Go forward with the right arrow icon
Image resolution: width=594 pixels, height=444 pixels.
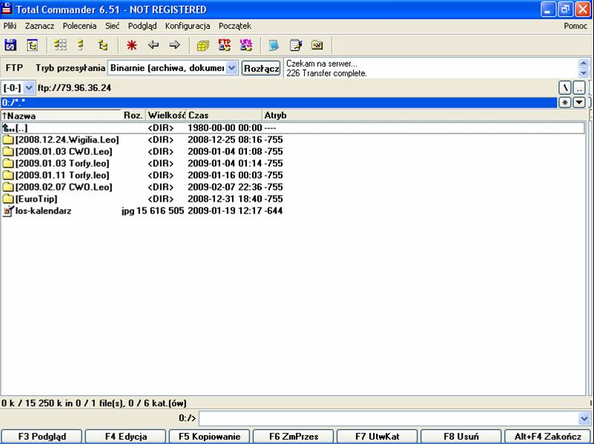tap(174, 45)
